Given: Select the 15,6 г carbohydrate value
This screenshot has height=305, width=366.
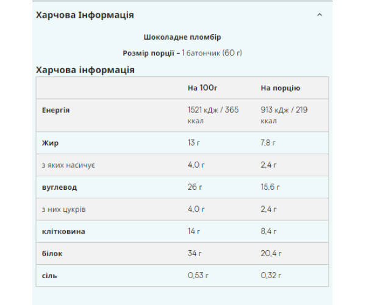Looking at the screenshot, I should 271,187.
